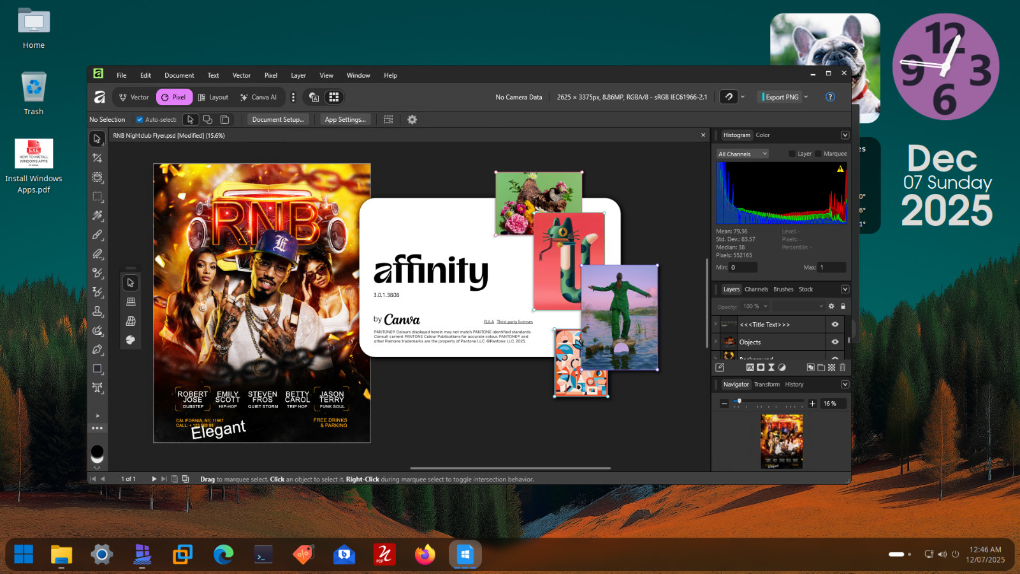Viewport: 1020px width, 574px height.
Task: Enable the Marquee histogram checkbox
Action: [x=818, y=154]
